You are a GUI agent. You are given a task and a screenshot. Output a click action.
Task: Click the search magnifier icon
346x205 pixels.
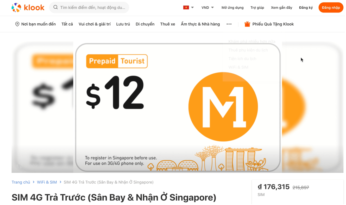(55, 7)
